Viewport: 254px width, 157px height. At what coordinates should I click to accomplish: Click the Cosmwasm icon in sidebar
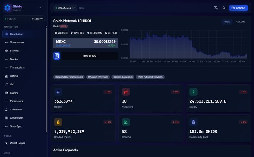click(6, 118)
